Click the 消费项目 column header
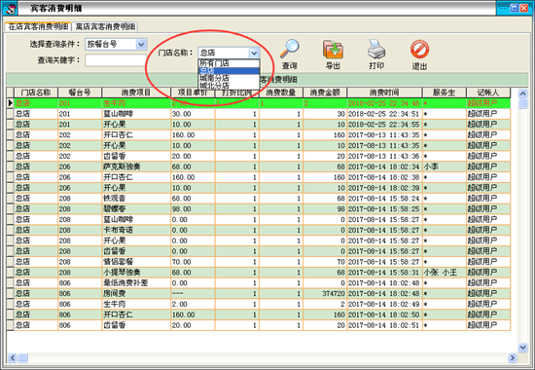The height and width of the screenshot is (370, 535). point(136,92)
